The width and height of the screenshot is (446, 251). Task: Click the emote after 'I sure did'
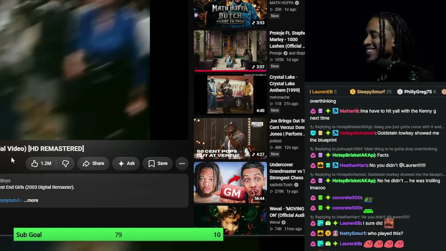389,223
